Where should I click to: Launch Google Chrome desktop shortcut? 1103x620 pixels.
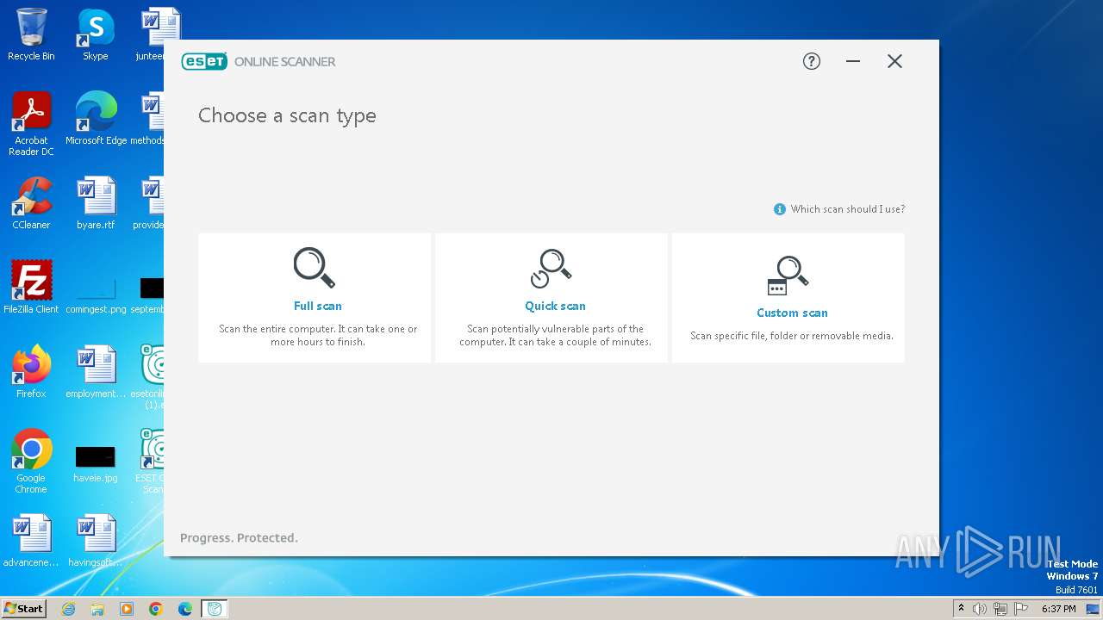coord(31,462)
